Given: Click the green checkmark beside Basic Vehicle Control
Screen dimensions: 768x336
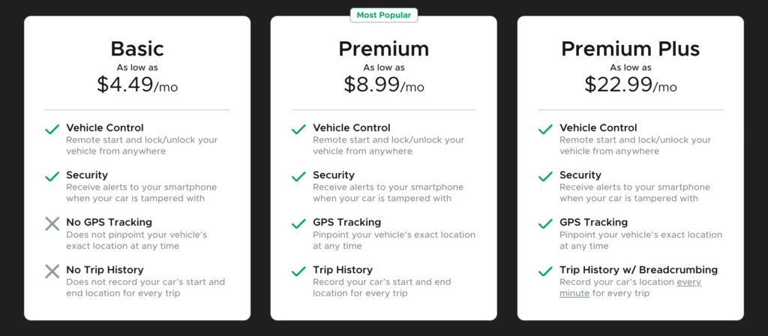Looking at the screenshot, I should 52,129.
